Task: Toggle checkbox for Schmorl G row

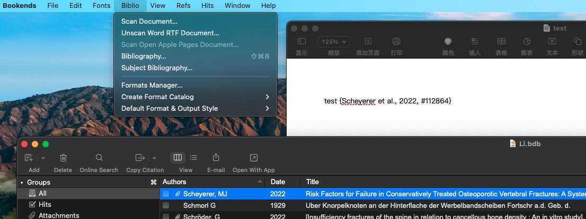Action: point(166,206)
